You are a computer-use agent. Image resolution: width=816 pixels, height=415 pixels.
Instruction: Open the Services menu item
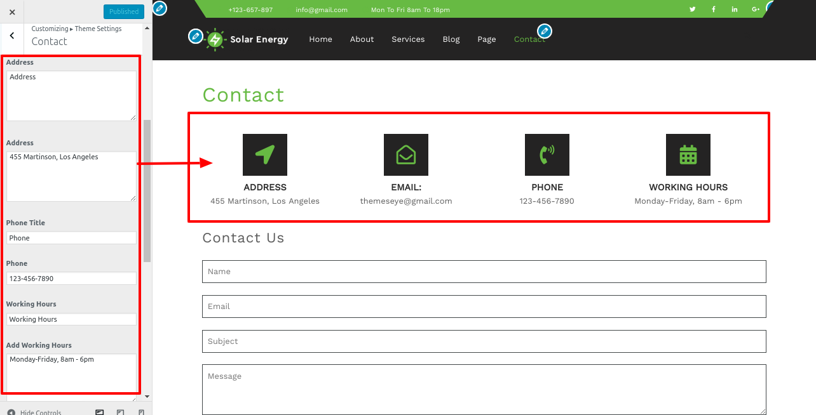[408, 39]
